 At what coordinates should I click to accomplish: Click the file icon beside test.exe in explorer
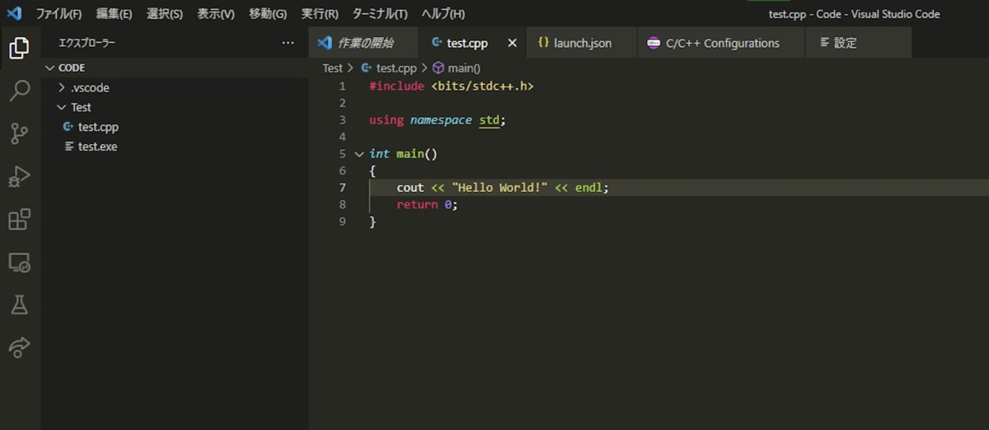point(68,147)
